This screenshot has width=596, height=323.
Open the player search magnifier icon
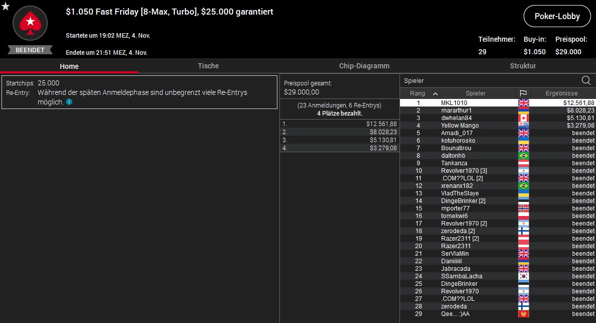(586, 80)
